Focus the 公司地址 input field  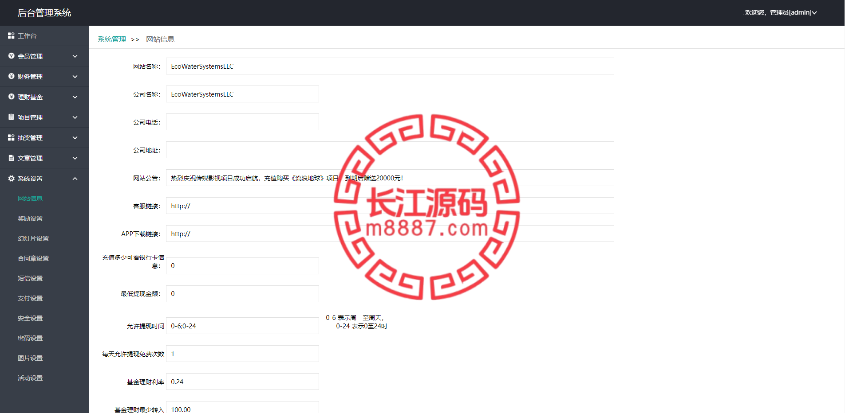click(390, 150)
